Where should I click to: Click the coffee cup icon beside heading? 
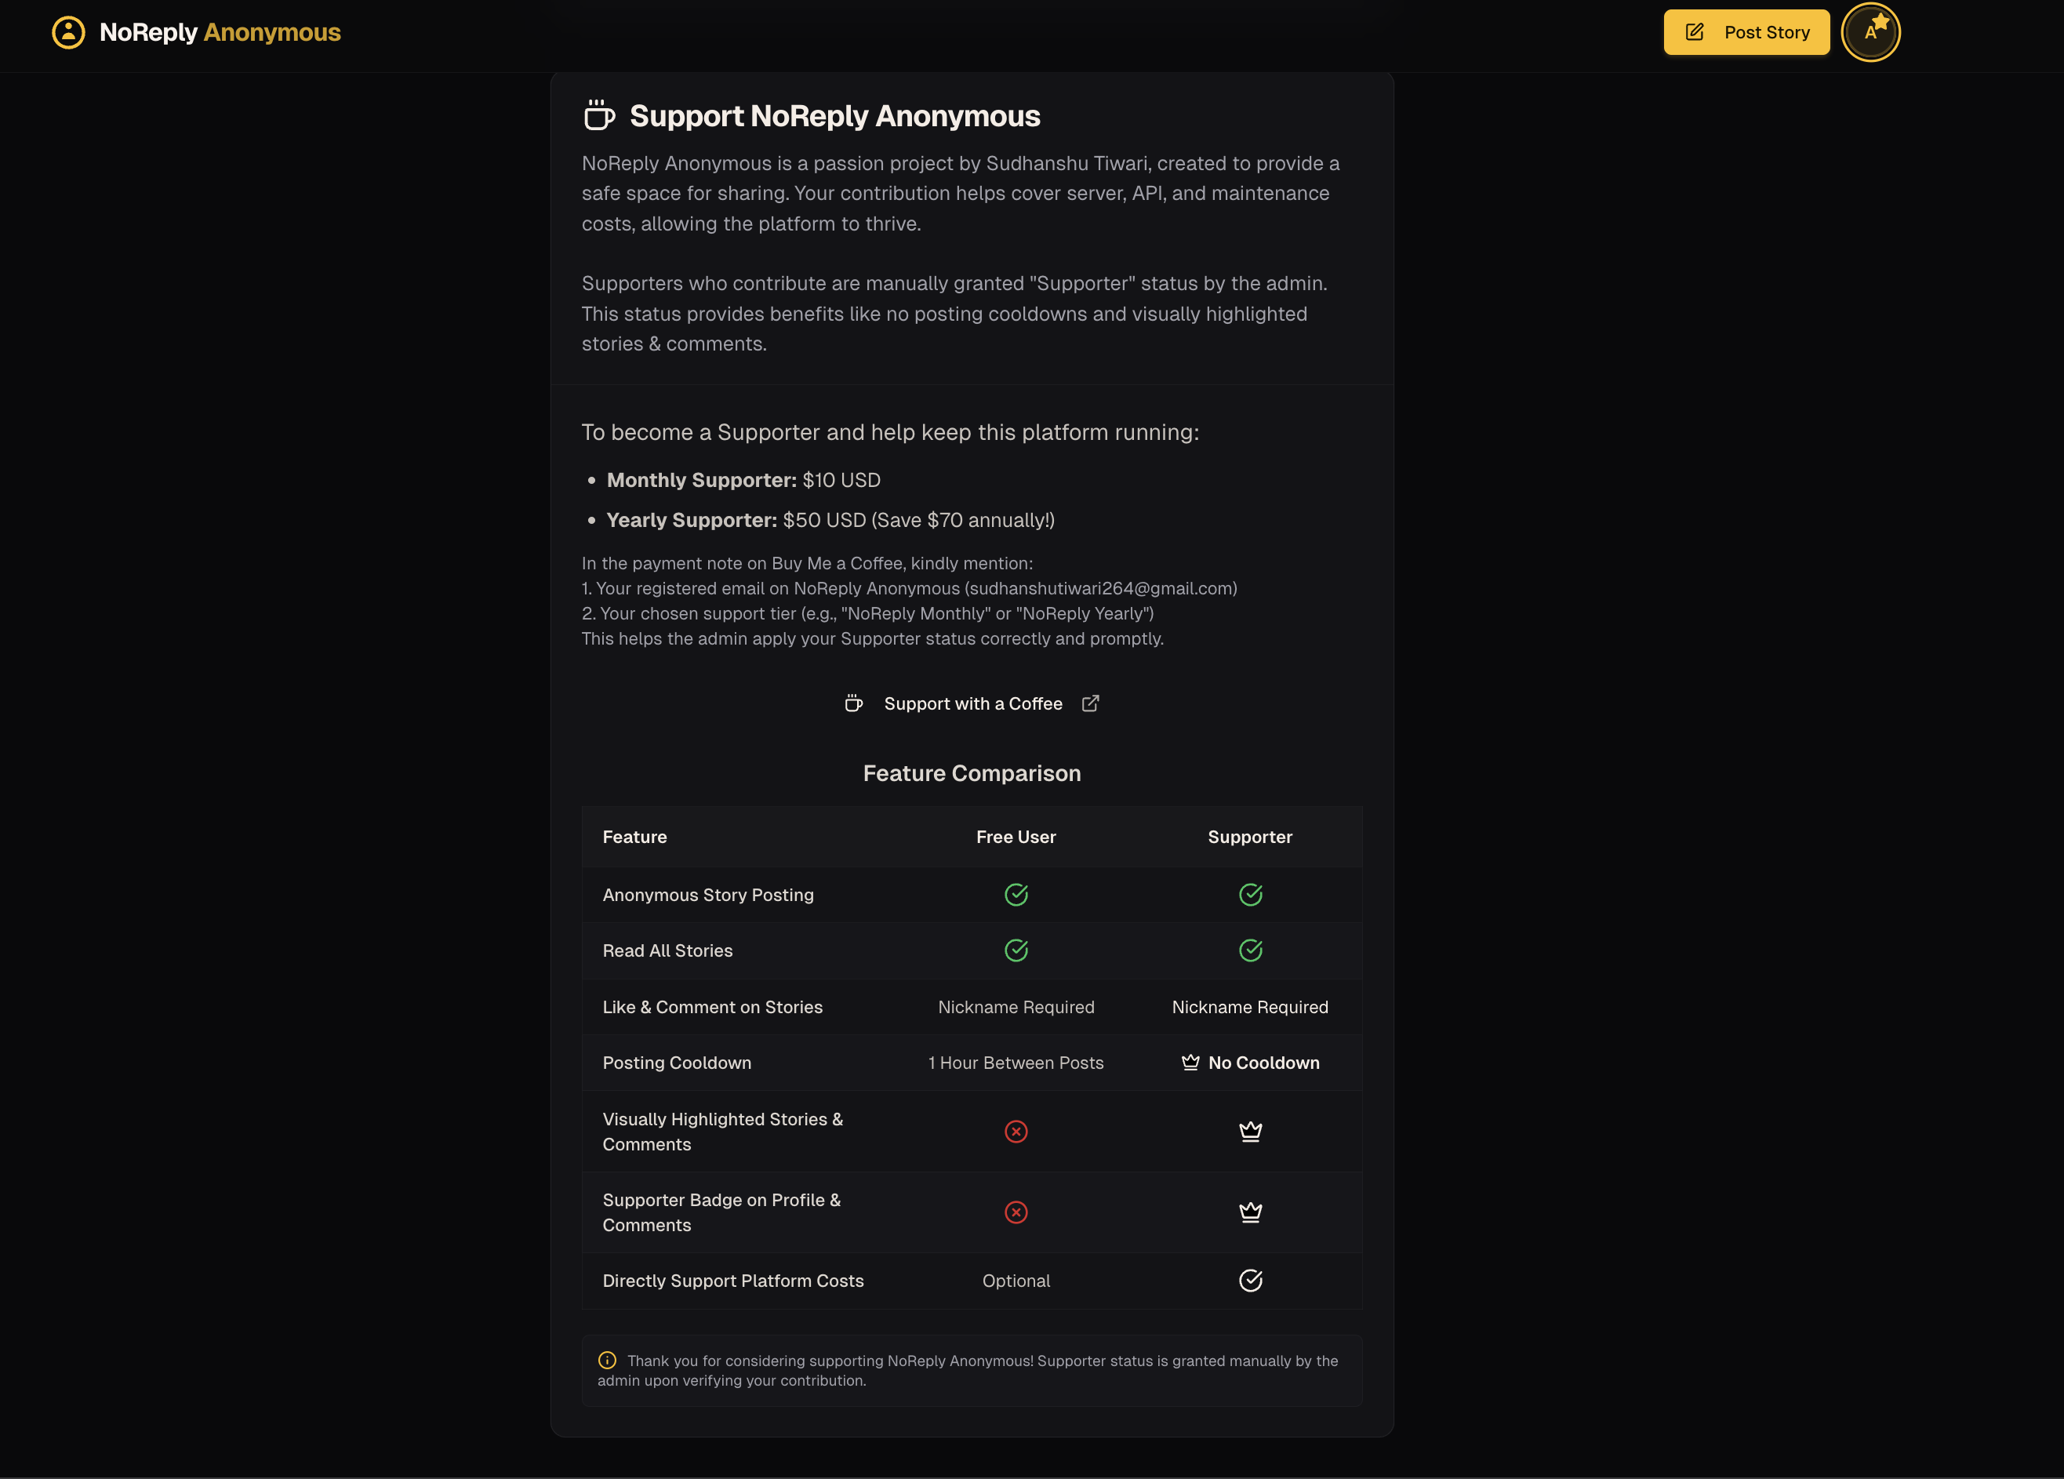pyautogui.click(x=599, y=115)
